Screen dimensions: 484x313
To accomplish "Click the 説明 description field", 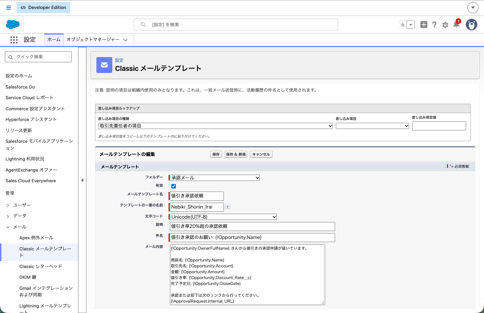I will coord(253,227).
